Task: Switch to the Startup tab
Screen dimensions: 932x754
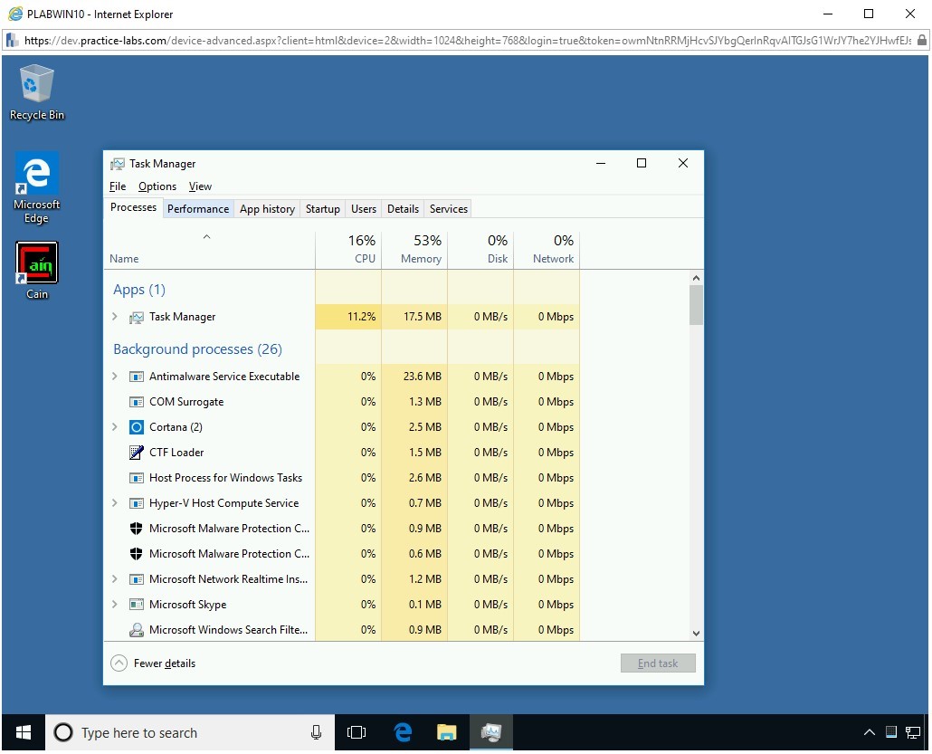Action: 322,208
